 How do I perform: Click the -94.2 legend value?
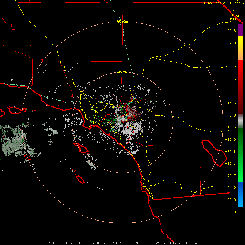click(x=231, y=188)
